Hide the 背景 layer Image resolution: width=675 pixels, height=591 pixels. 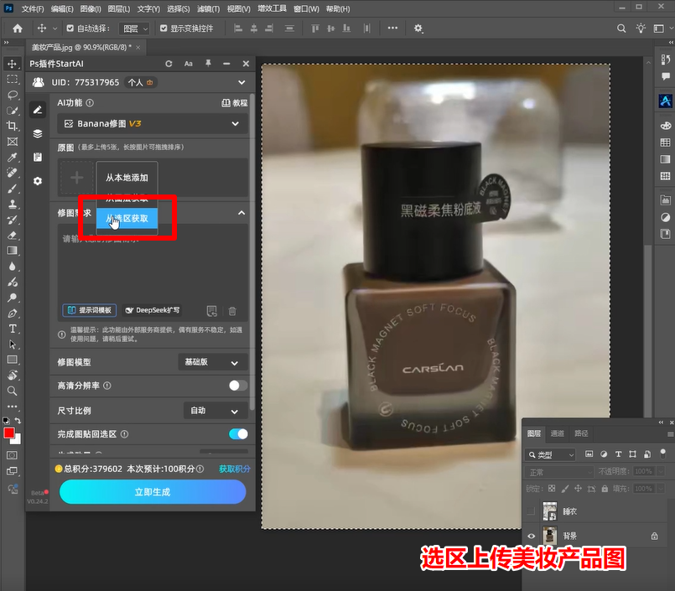point(532,536)
